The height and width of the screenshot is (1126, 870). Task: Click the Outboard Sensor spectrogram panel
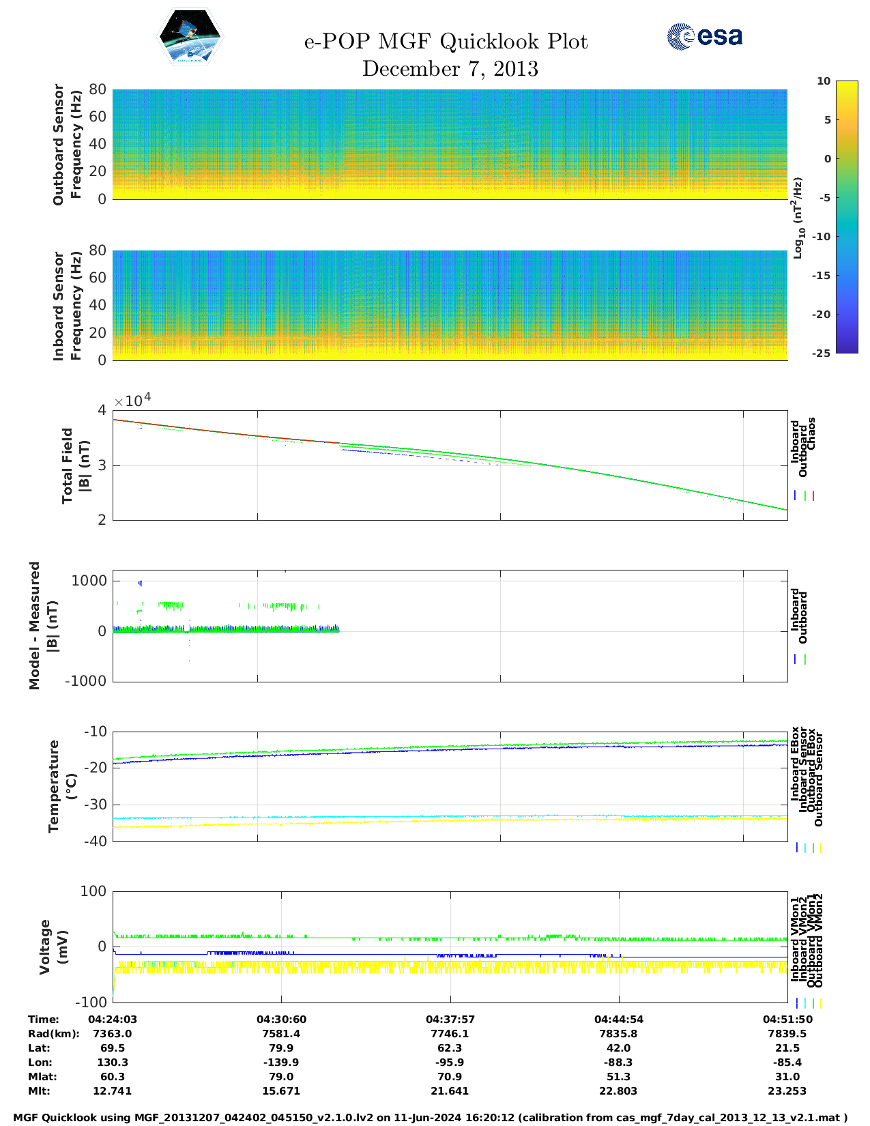[450, 144]
